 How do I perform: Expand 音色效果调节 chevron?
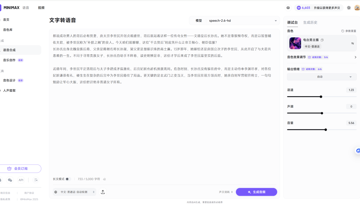click(355, 57)
